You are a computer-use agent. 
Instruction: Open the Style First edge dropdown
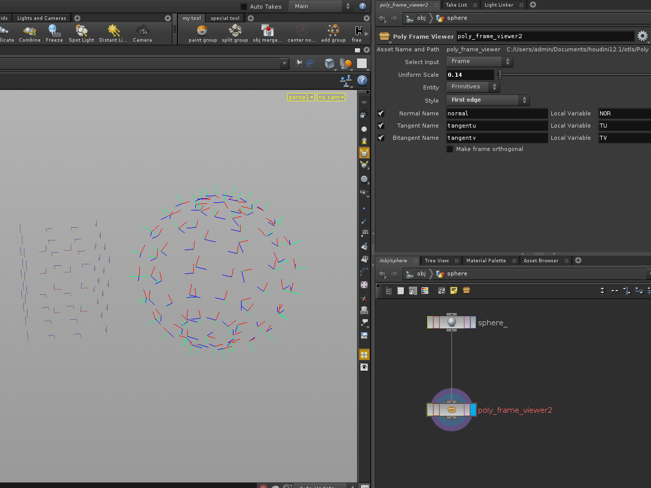[487, 100]
